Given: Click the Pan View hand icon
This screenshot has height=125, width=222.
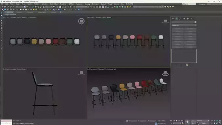Looking at the screenshot, I should 215,123.
